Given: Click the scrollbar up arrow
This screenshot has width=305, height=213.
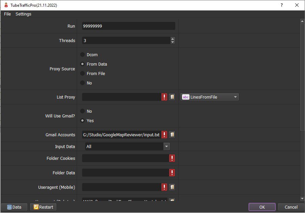Looking at the screenshot, I should point(302,21).
